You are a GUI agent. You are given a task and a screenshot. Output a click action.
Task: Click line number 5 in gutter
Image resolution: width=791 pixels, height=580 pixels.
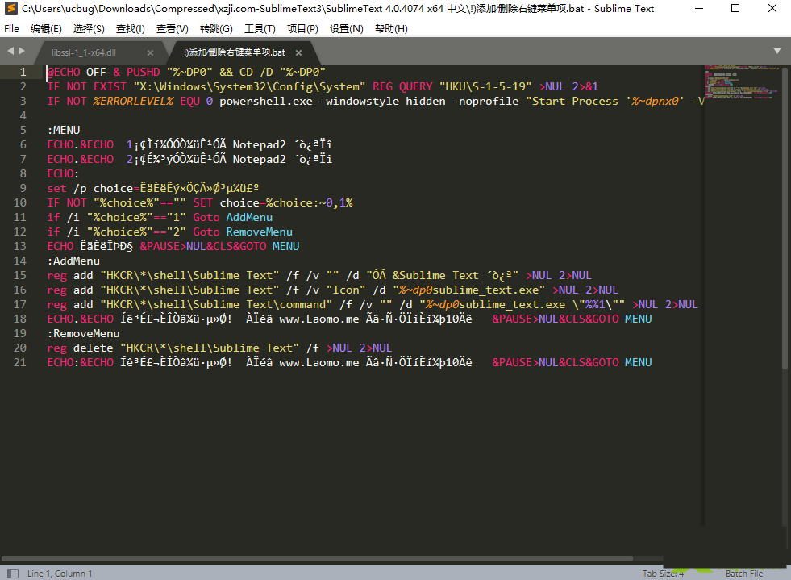point(23,130)
